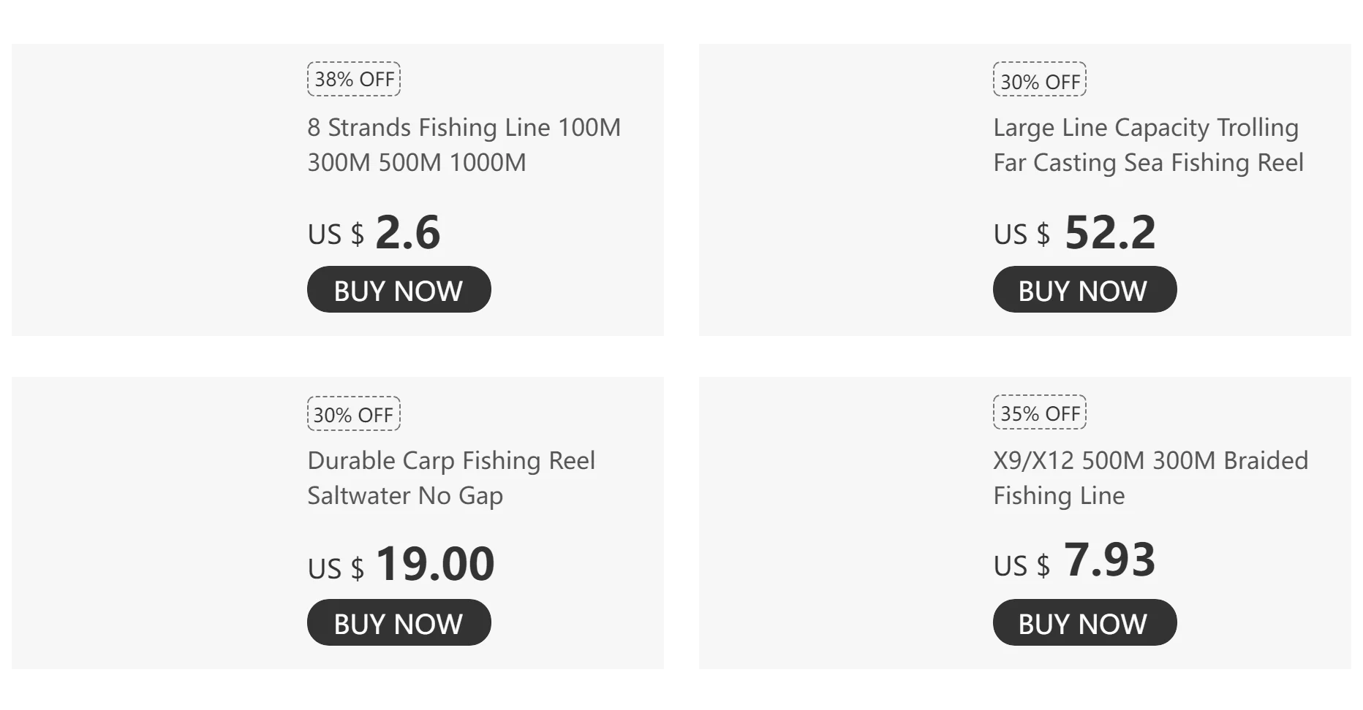Open Durable Carp Fishing Reel Saltwater title

(451, 478)
